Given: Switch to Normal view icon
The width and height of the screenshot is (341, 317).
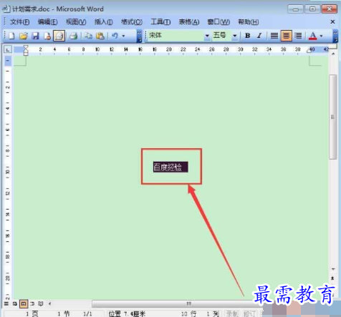Looking at the screenshot, I should (6, 303).
